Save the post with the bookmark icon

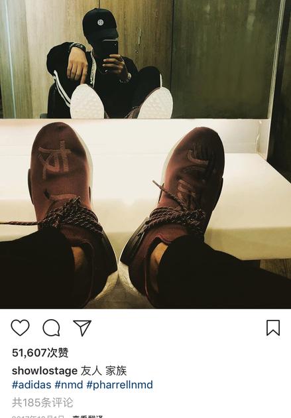pyautogui.click(x=273, y=328)
